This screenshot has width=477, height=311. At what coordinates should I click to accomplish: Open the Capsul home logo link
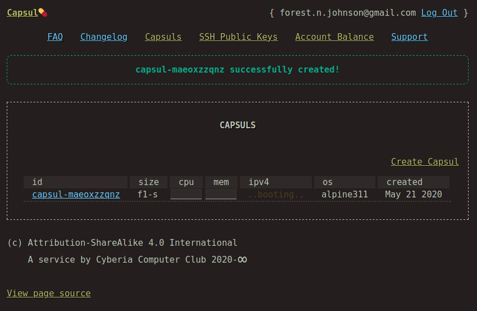point(23,13)
